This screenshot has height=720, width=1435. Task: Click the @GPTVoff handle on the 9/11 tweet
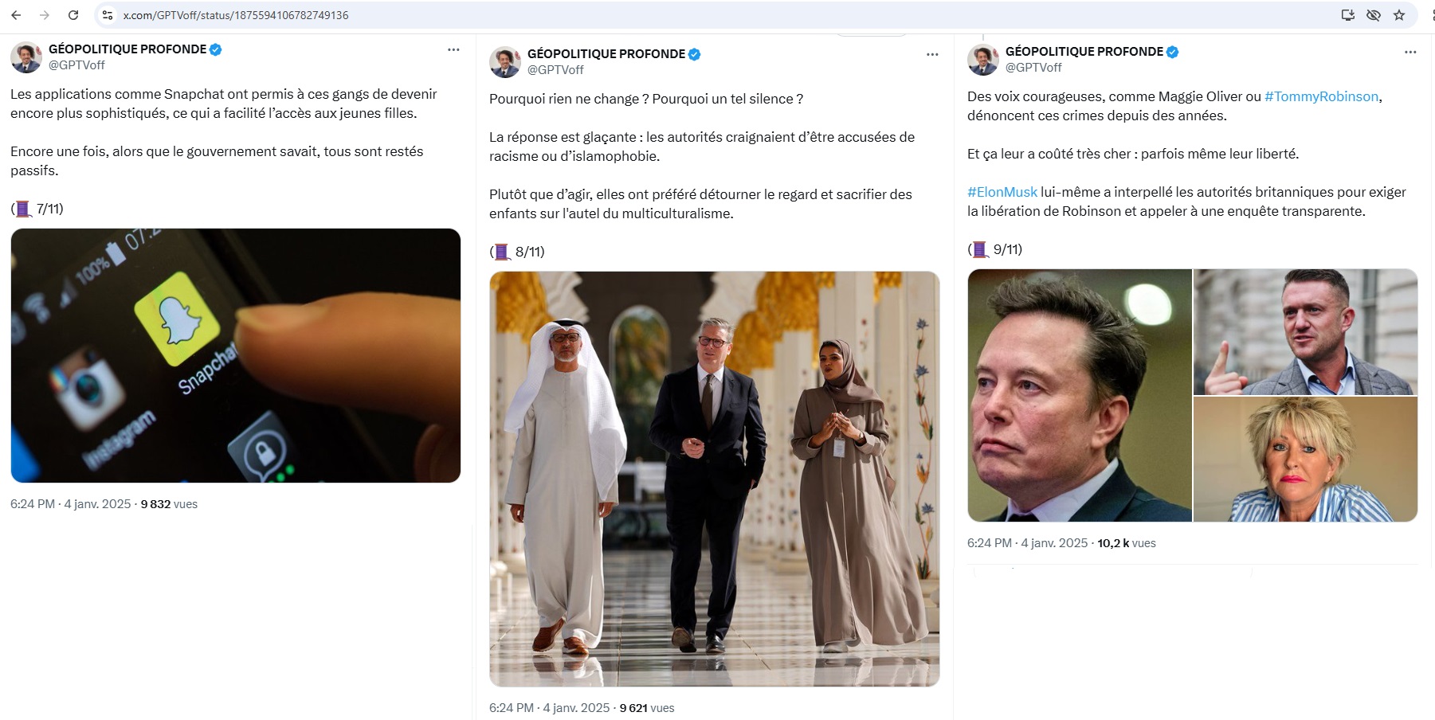(1033, 68)
